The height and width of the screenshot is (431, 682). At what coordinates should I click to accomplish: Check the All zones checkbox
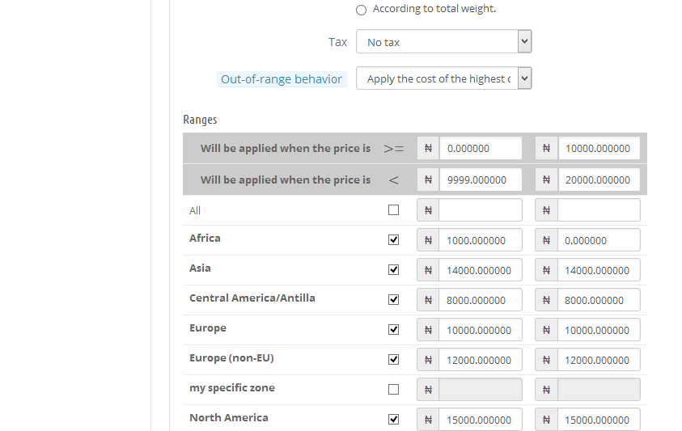pos(394,210)
